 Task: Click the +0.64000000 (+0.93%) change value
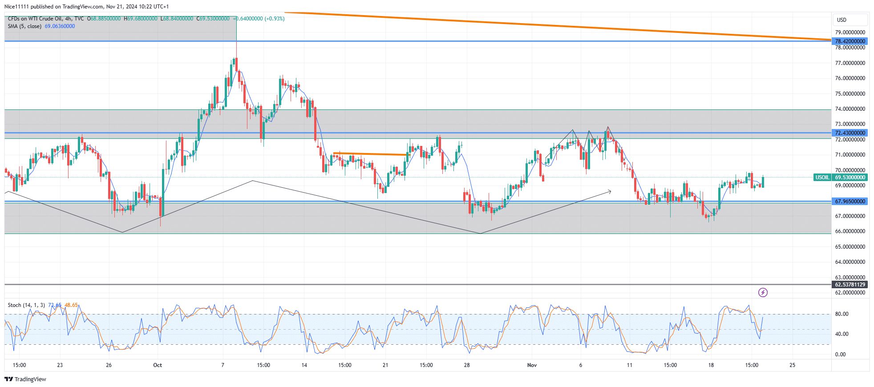(x=259, y=19)
